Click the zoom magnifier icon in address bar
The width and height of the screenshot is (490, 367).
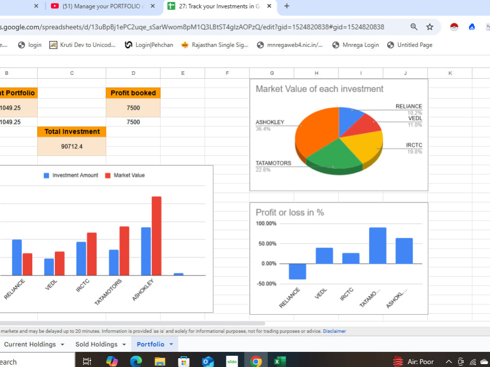(x=414, y=27)
